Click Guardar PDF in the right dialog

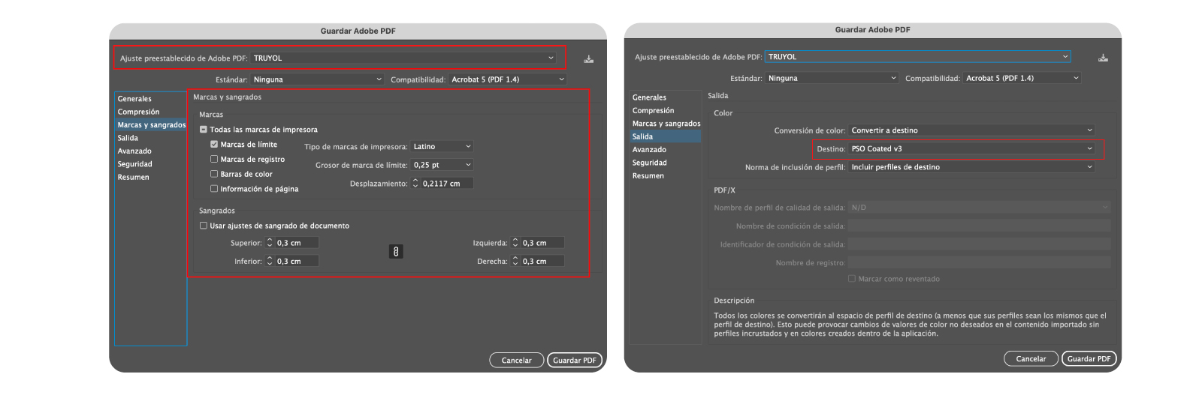coord(1089,359)
